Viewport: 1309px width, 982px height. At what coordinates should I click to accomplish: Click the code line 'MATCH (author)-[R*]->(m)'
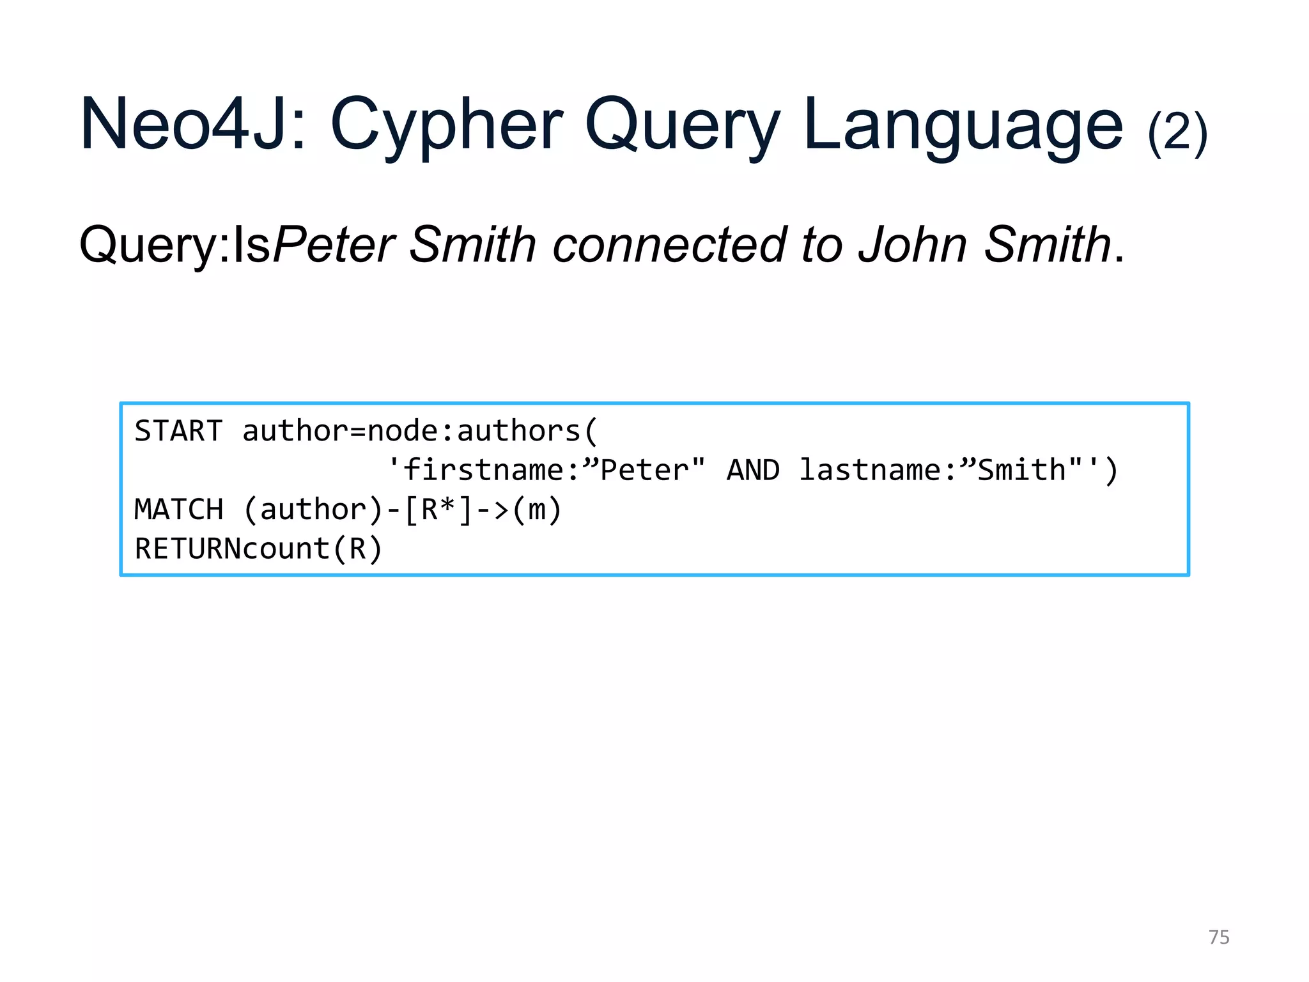[348, 510]
